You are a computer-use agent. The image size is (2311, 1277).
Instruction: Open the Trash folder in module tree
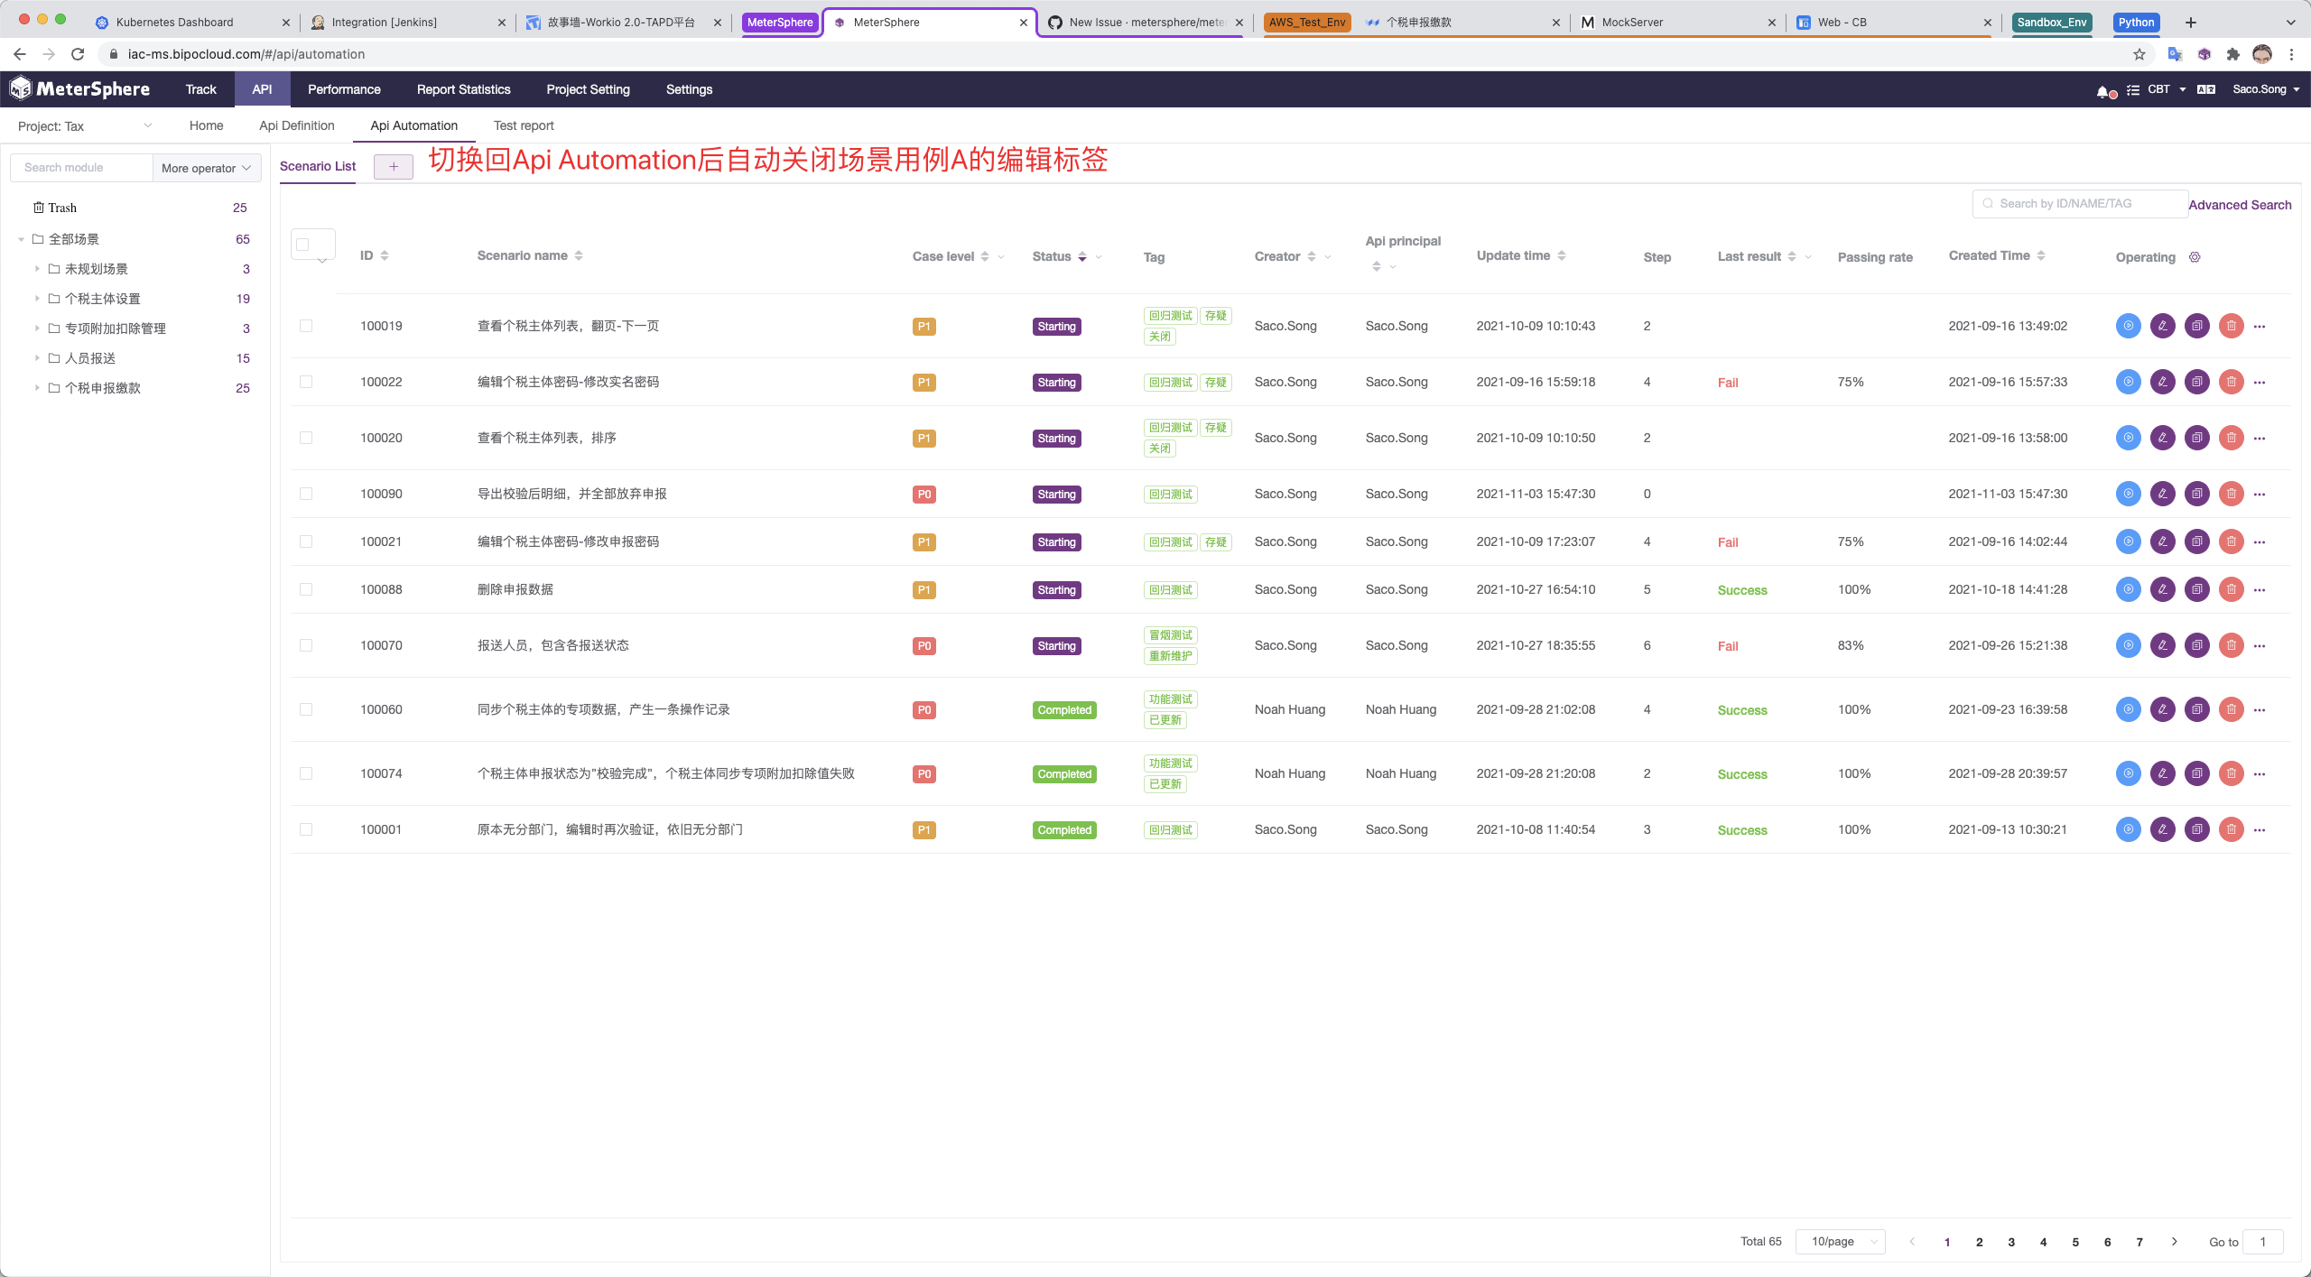pyautogui.click(x=54, y=208)
